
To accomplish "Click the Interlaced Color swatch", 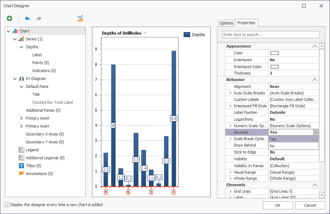I will point(274,67).
